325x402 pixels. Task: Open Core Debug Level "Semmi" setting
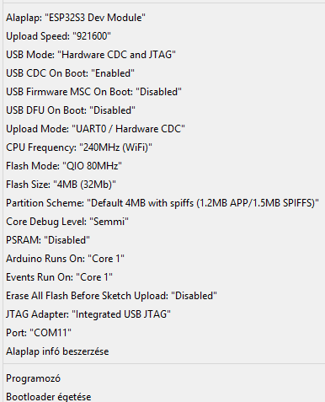[164, 222]
